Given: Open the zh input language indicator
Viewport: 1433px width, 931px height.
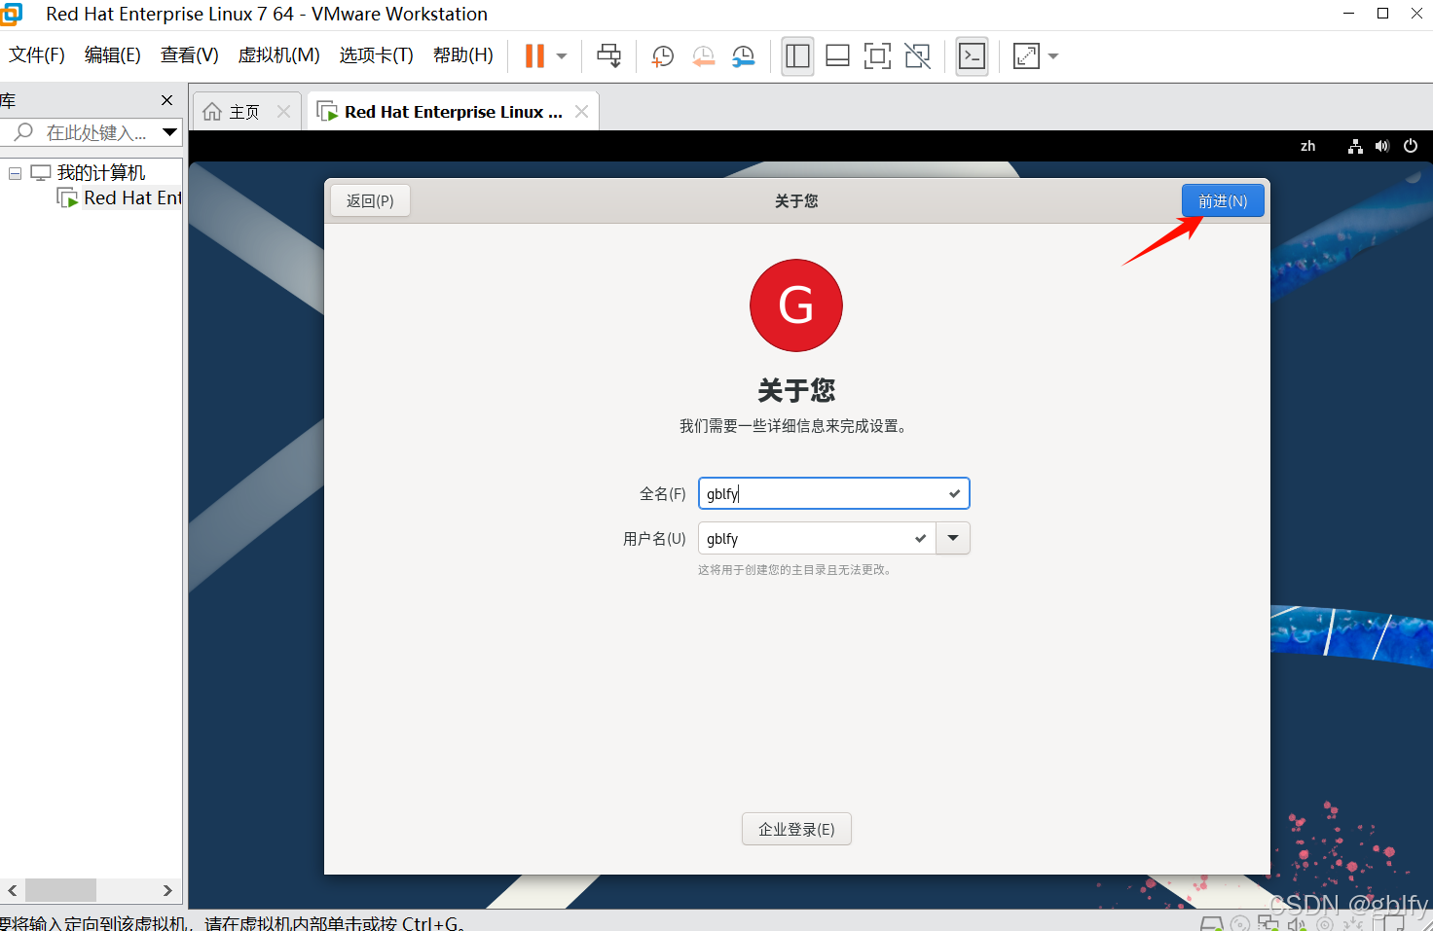Looking at the screenshot, I should point(1307,146).
